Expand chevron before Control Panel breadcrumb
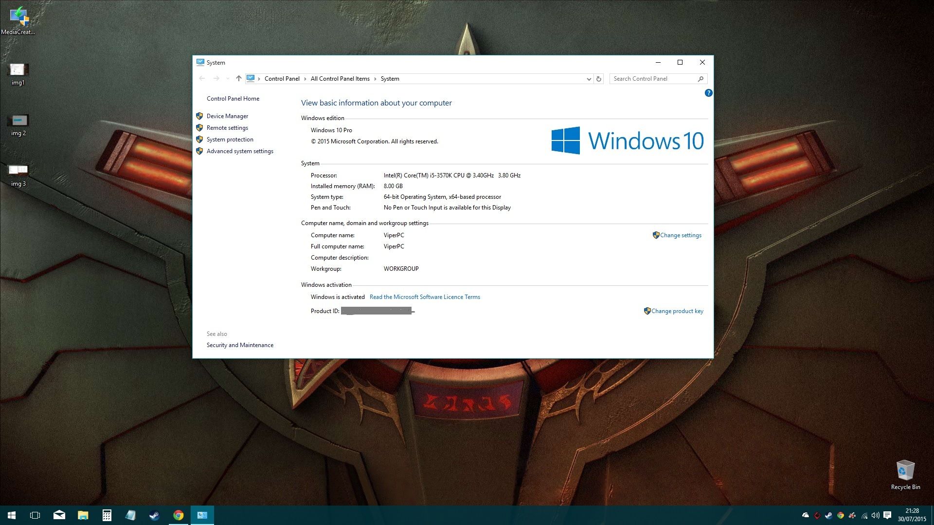Screen dimensions: 934x525 click(x=259, y=79)
